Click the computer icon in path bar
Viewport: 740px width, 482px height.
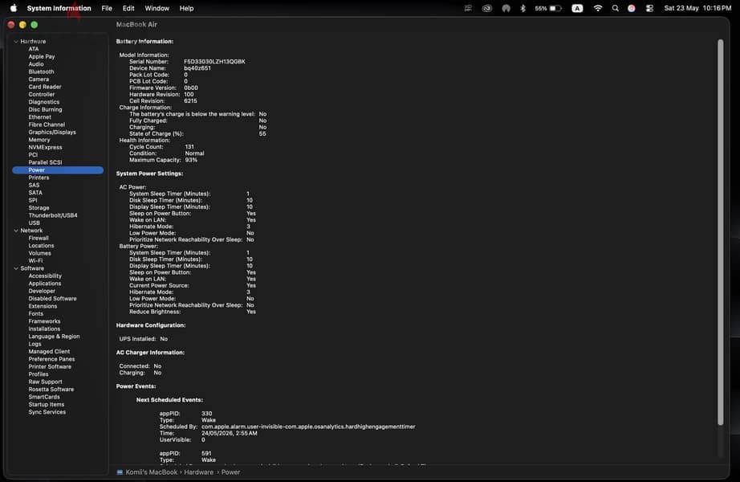(120, 472)
